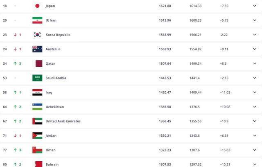Click the Qatar flag icon
Viewport: 262px width, 167px height.
tap(37, 63)
